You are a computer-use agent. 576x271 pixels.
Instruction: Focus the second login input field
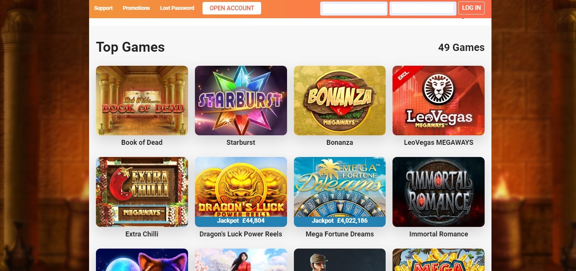tap(423, 8)
